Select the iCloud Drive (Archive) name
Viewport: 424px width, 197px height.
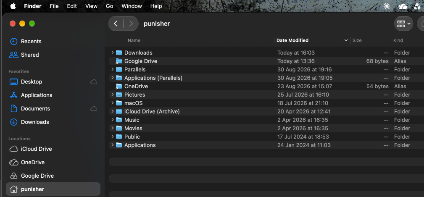pyautogui.click(x=152, y=112)
